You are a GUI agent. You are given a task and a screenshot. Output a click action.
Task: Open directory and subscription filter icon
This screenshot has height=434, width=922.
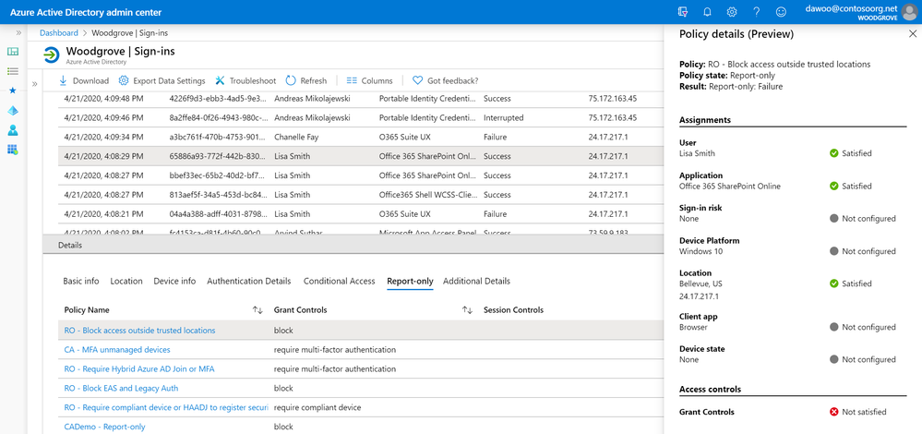point(683,12)
